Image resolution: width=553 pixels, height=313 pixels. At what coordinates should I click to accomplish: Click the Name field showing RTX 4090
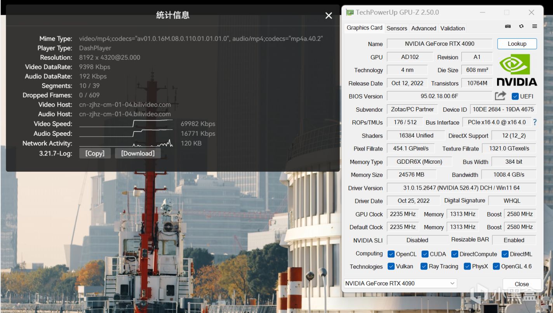[440, 44]
